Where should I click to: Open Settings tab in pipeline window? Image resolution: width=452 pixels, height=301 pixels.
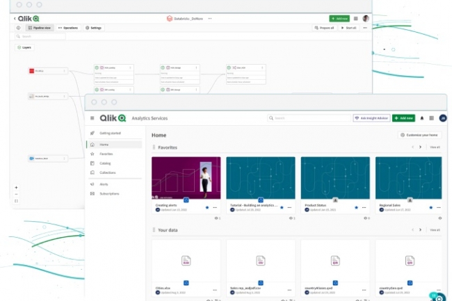click(94, 28)
